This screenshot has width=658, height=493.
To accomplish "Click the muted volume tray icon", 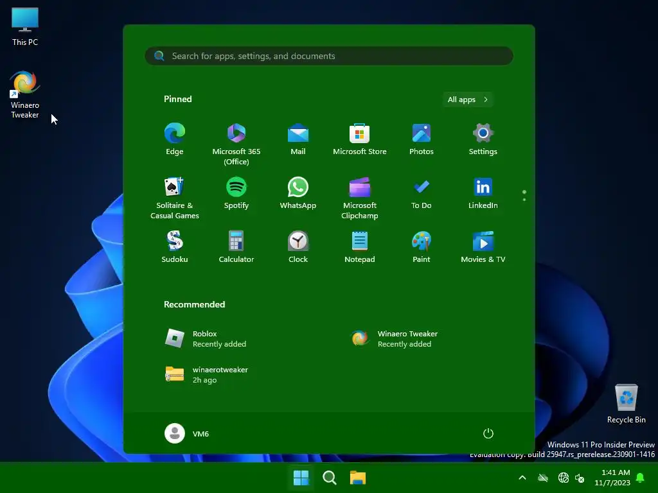I will point(580,478).
